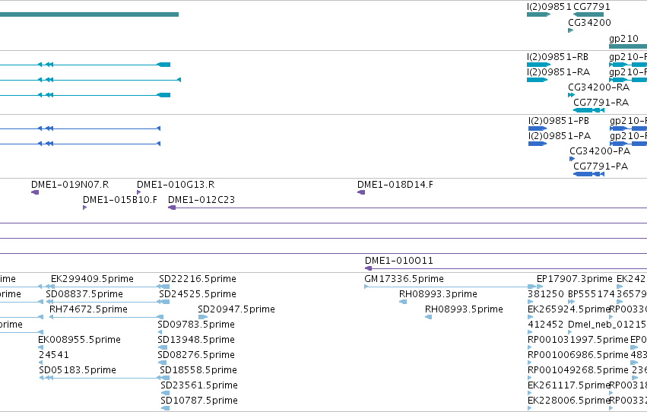The image size is (647, 412).
Task: Click the long teal gene bar at top left
Action: 89,14
